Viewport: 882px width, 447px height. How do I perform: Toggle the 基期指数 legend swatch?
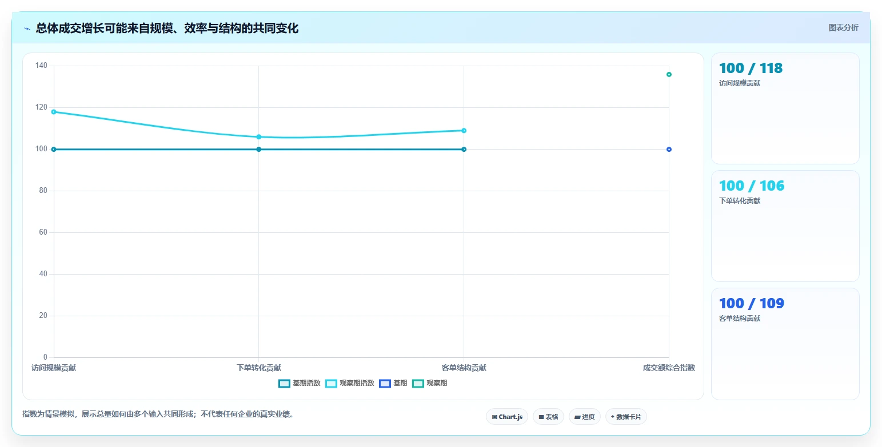pyautogui.click(x=284, y=383)
